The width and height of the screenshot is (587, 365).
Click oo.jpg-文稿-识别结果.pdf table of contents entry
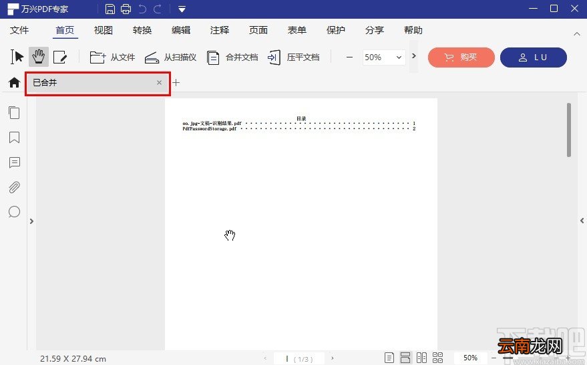click(299, 123)
